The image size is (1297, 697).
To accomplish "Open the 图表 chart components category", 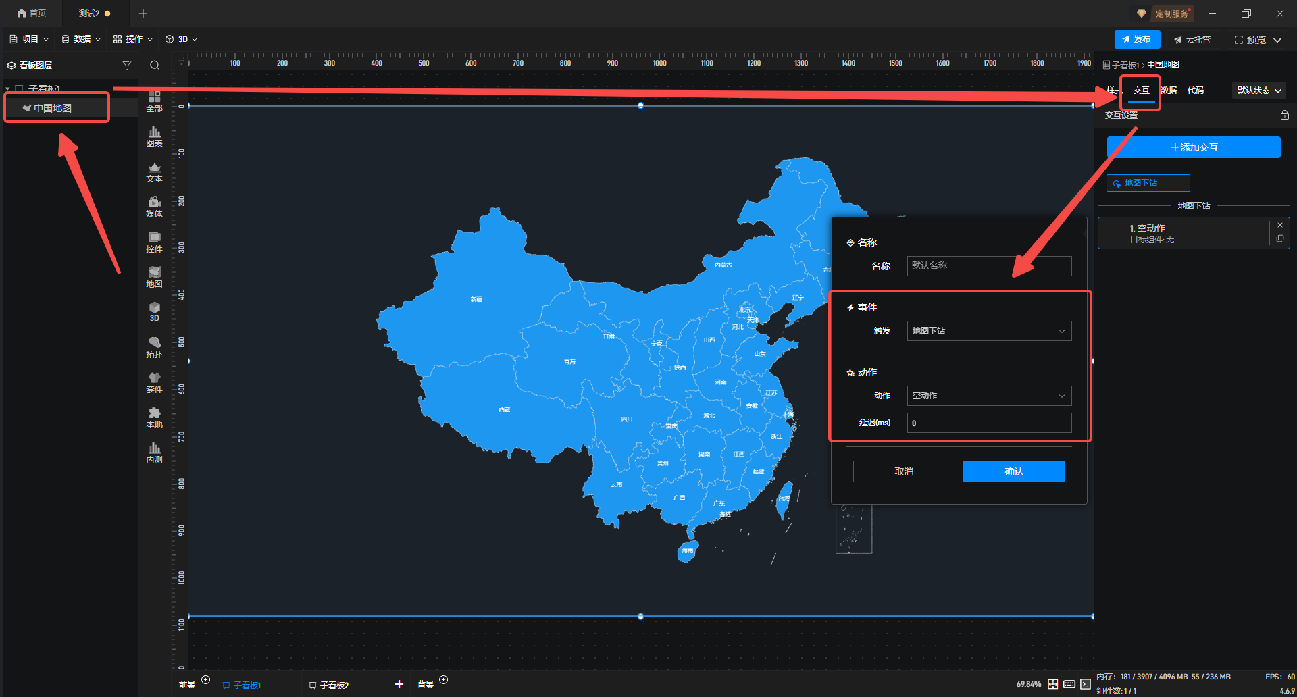I will tap(154, 136).
